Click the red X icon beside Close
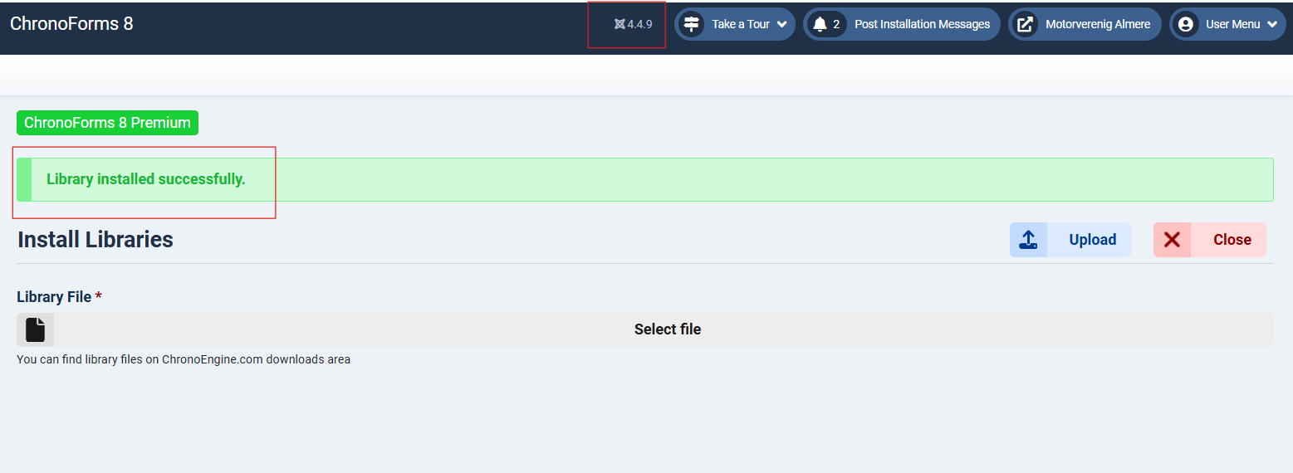 pyautogui.click(x=1172, y=240)
